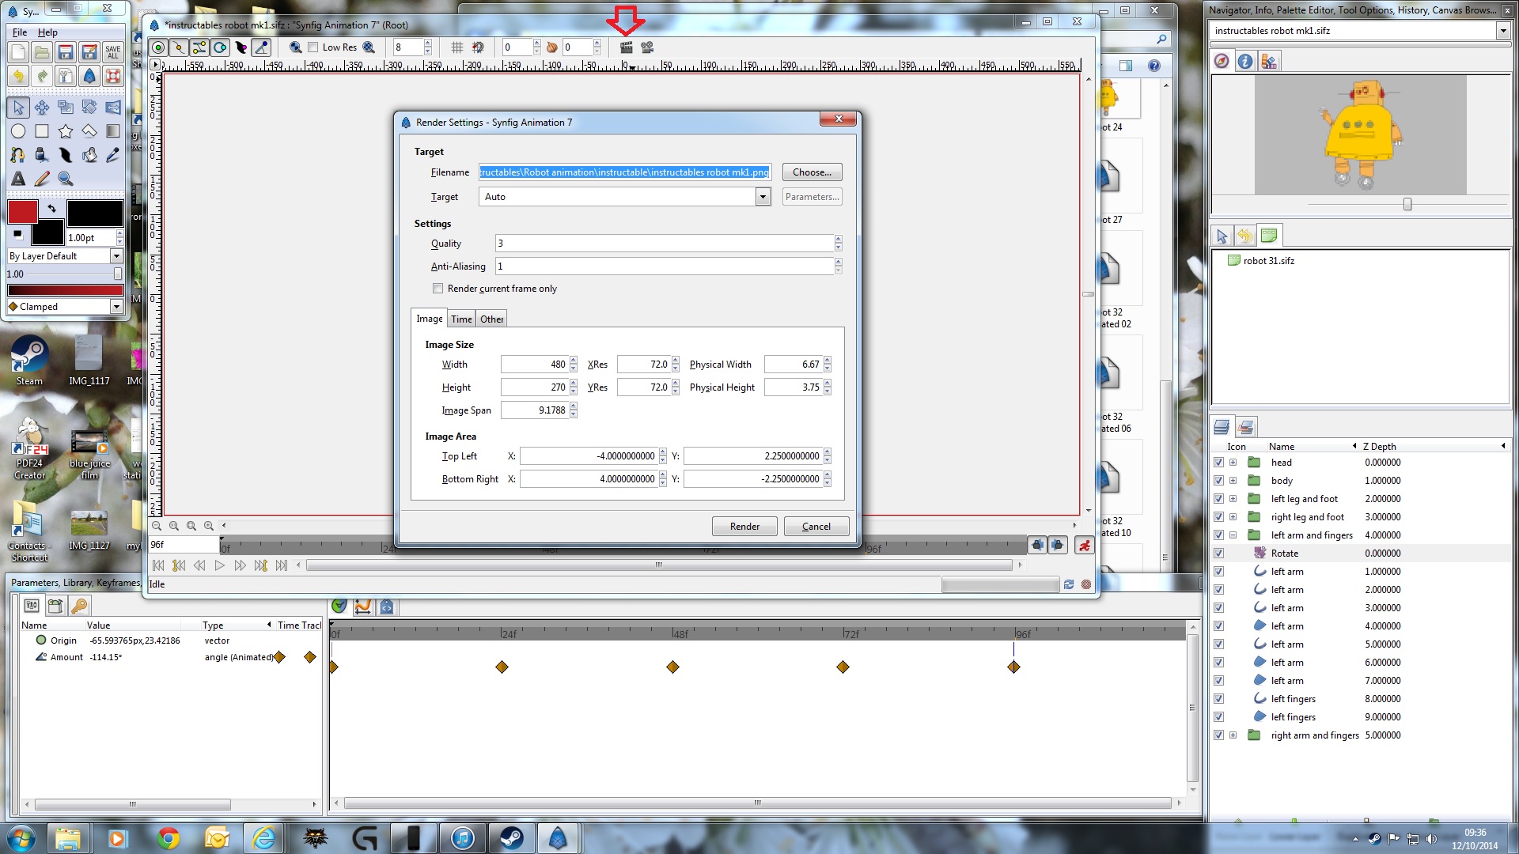Toggle visibility checkbox of body layer

1219,481
